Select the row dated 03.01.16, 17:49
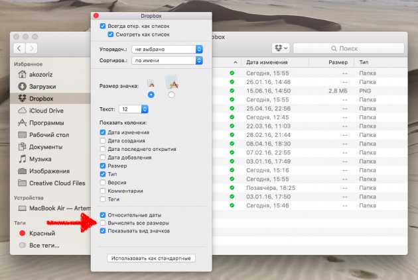This screenshot has width=418, height=280. point(310,162)
